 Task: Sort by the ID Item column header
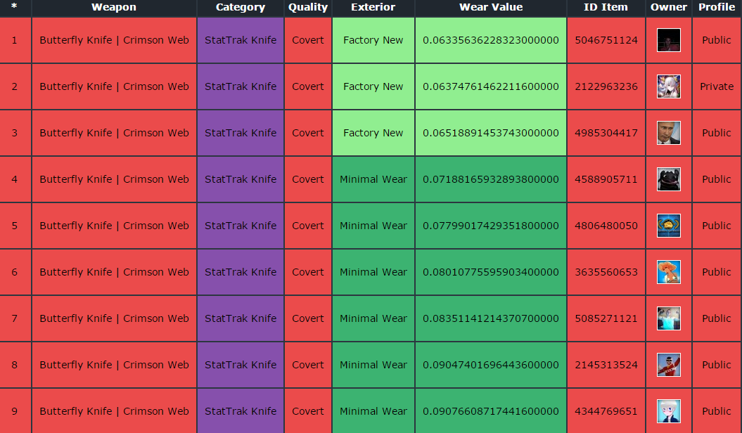606,7
